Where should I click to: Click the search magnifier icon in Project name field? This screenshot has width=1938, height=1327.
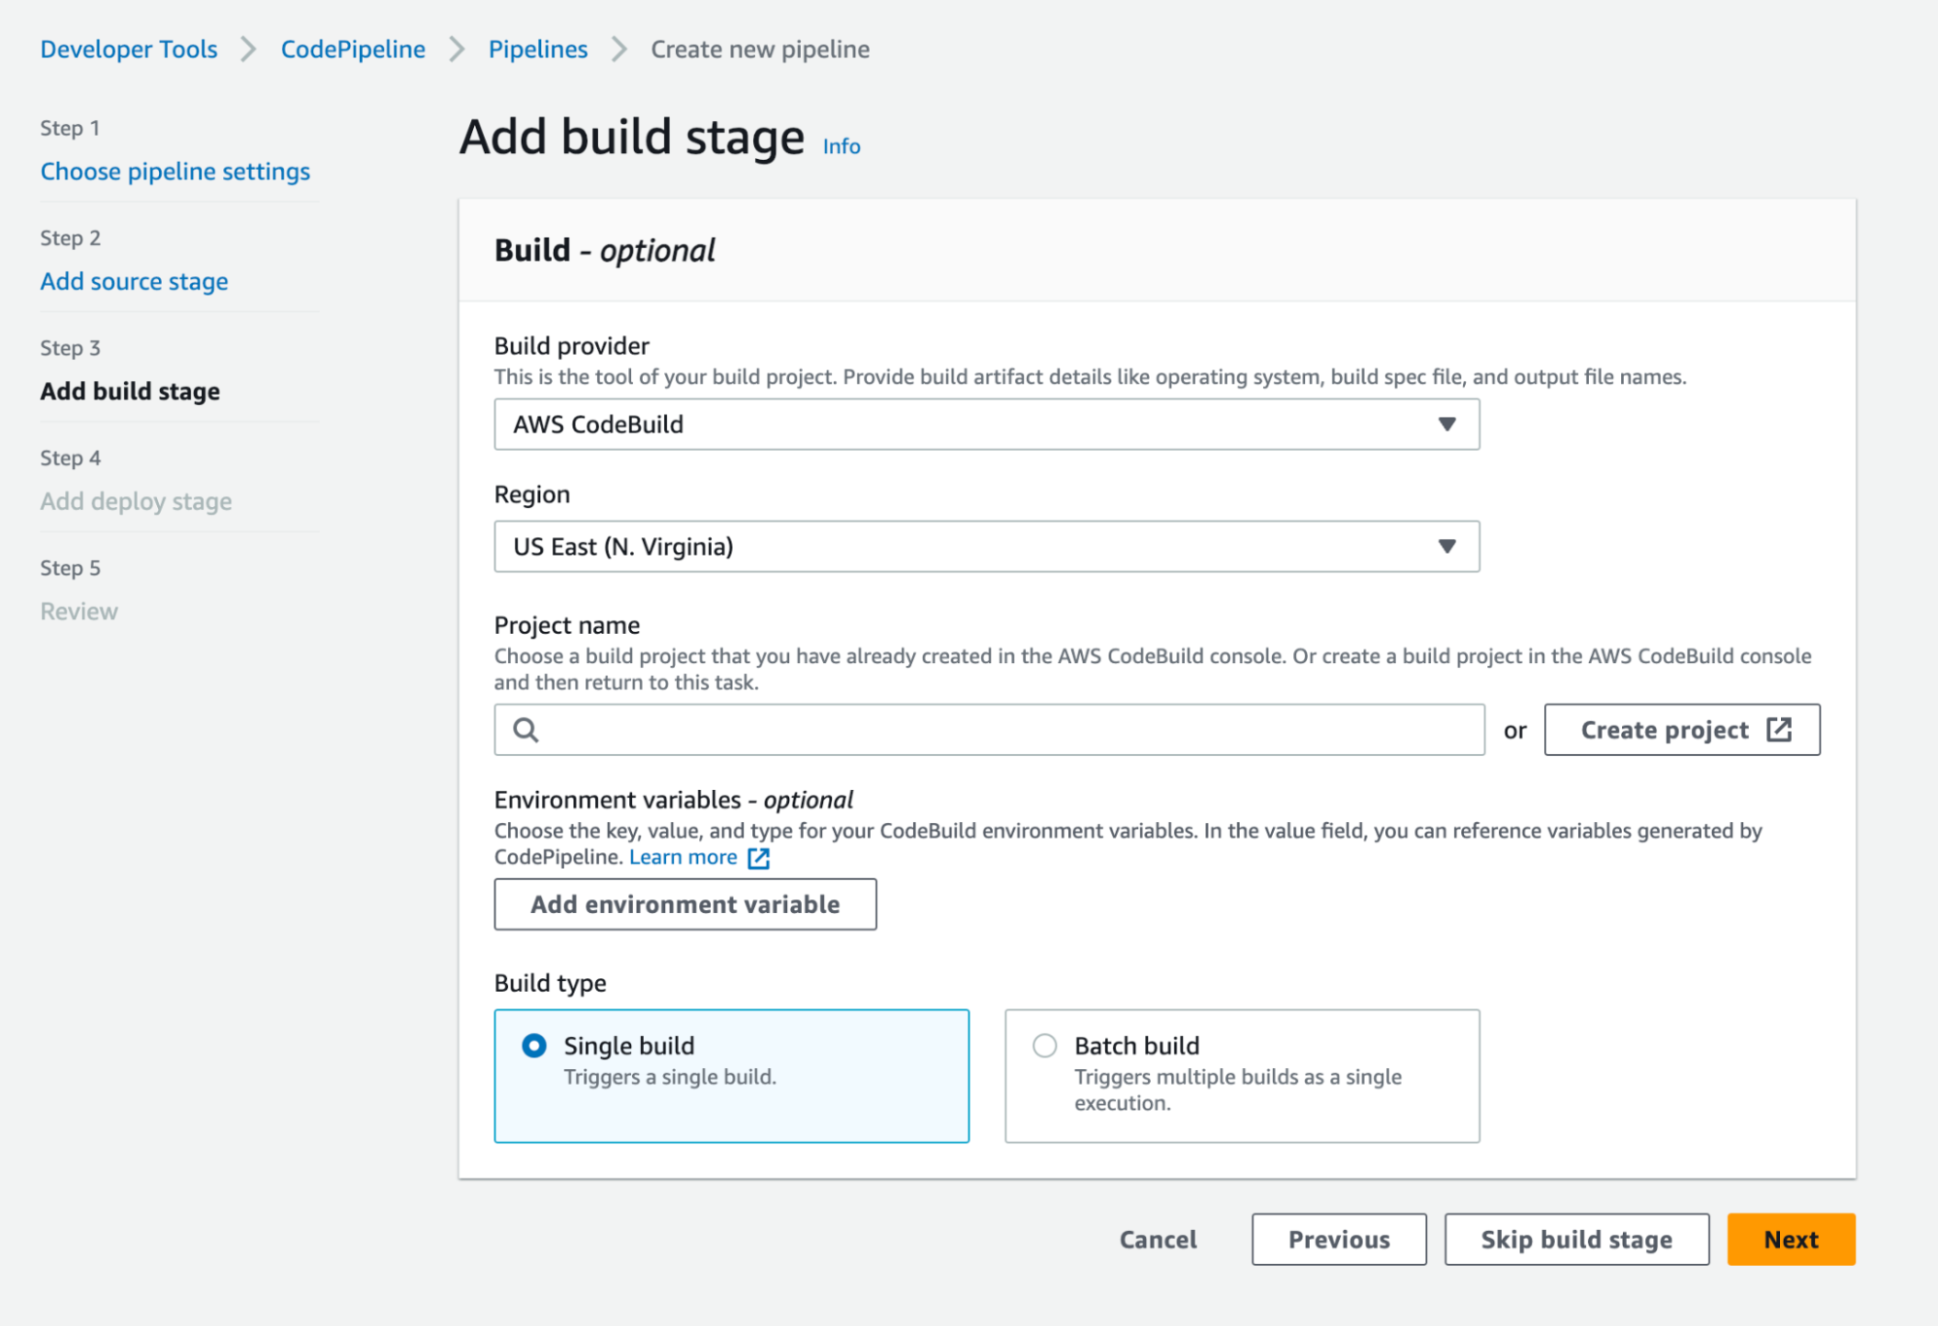pyautogui.click(x=525, y=729)
